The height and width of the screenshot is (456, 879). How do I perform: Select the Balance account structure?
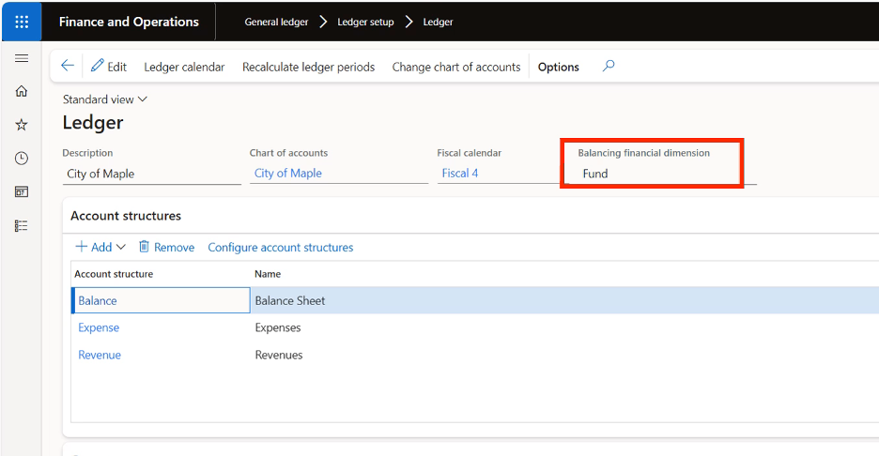click(98, 301)
